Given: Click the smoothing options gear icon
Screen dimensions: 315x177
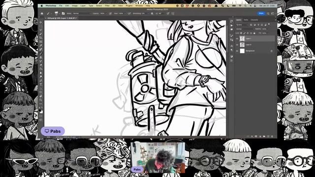Looking at the screenshot, I should click(152, 13).
